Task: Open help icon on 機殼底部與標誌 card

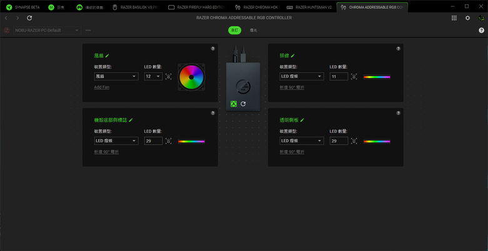Action: (x=213, y=113)
